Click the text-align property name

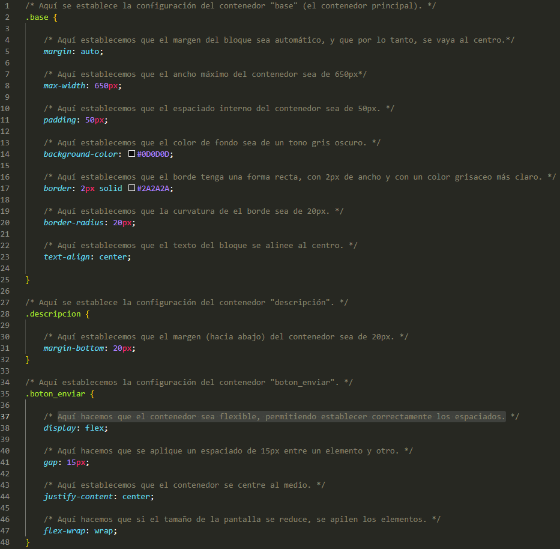[x=67, y=257]
